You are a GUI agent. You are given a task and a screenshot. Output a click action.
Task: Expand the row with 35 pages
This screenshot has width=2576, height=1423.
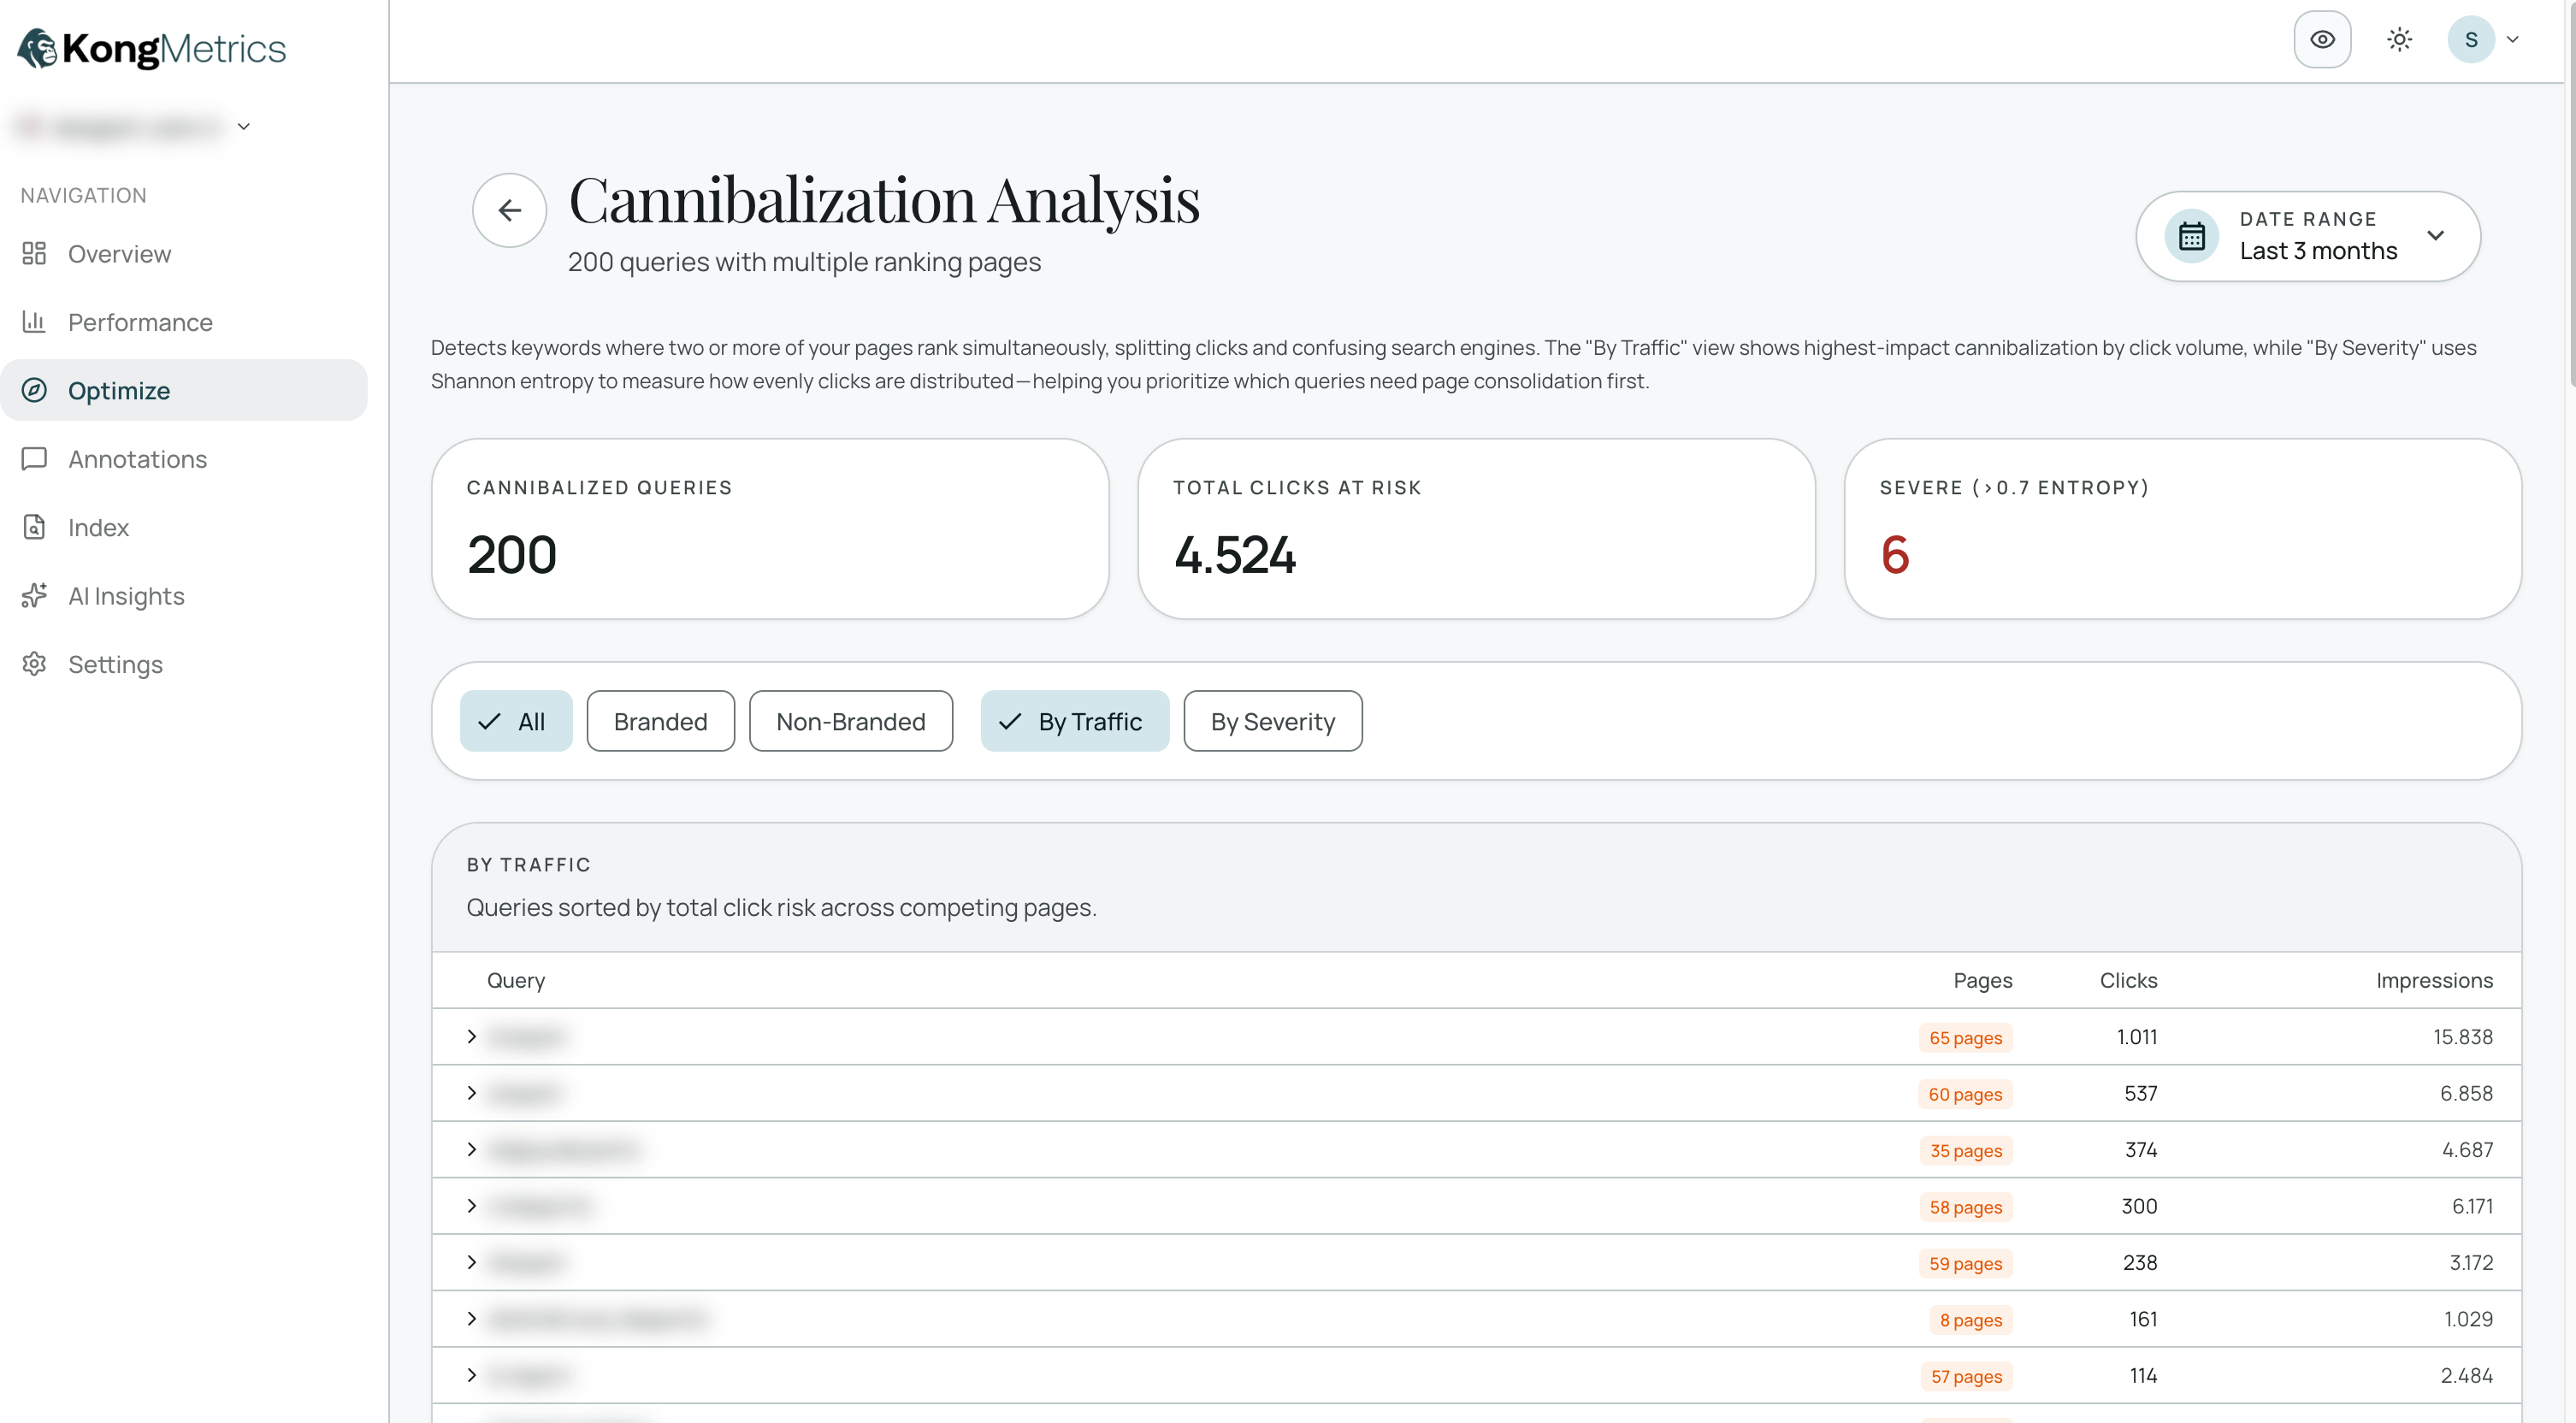pos(472,1150)
